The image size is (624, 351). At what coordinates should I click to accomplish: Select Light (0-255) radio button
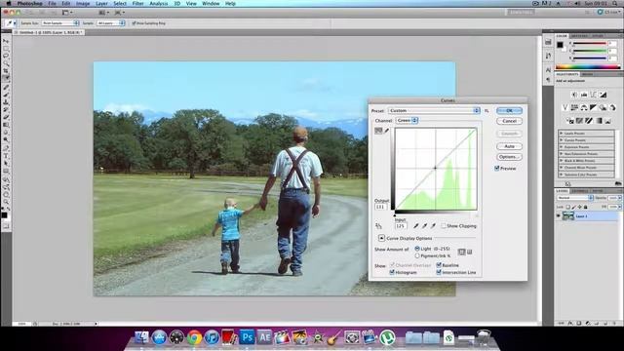pos(417,249)
